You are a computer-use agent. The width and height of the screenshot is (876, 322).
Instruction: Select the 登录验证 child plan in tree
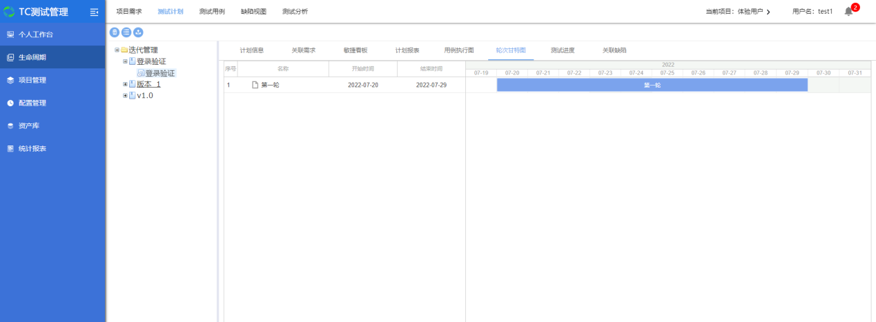coord(159,73)
